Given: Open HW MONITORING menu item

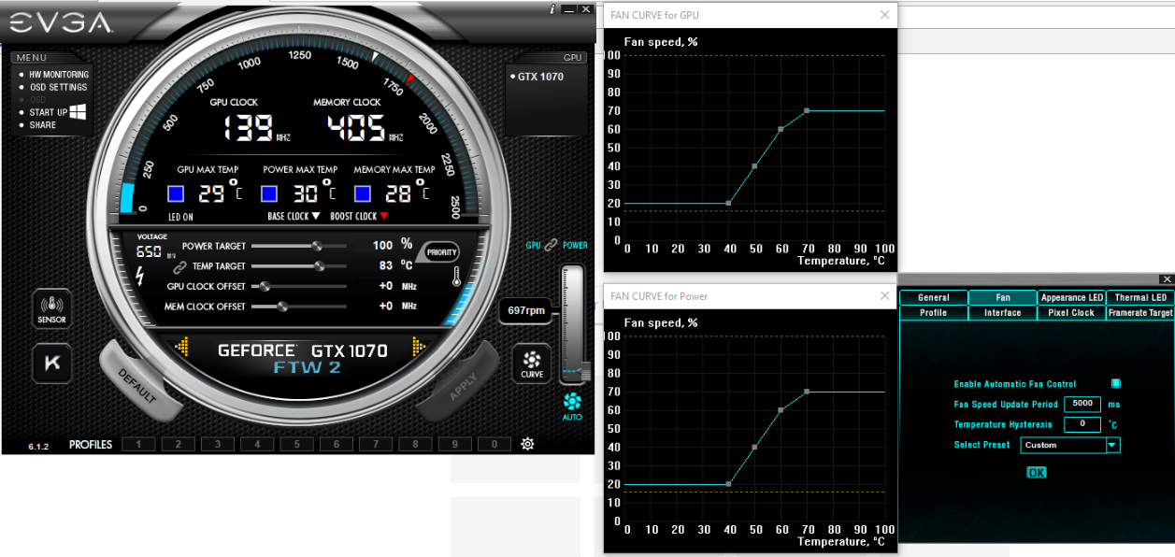Looking at the screenshot, I should pos(59,75).
